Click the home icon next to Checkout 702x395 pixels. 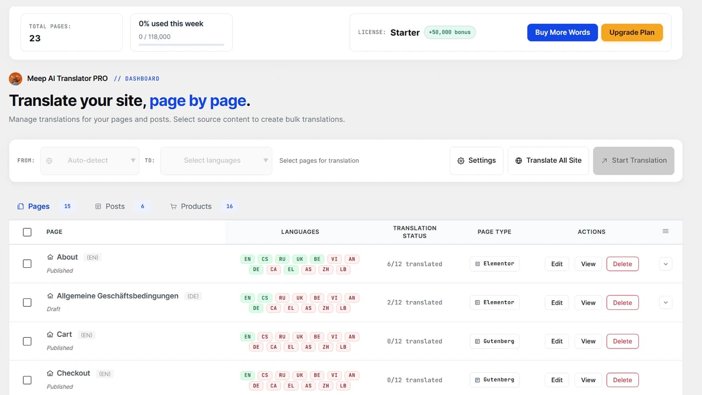pyautogui.click(x=50, y=373)
